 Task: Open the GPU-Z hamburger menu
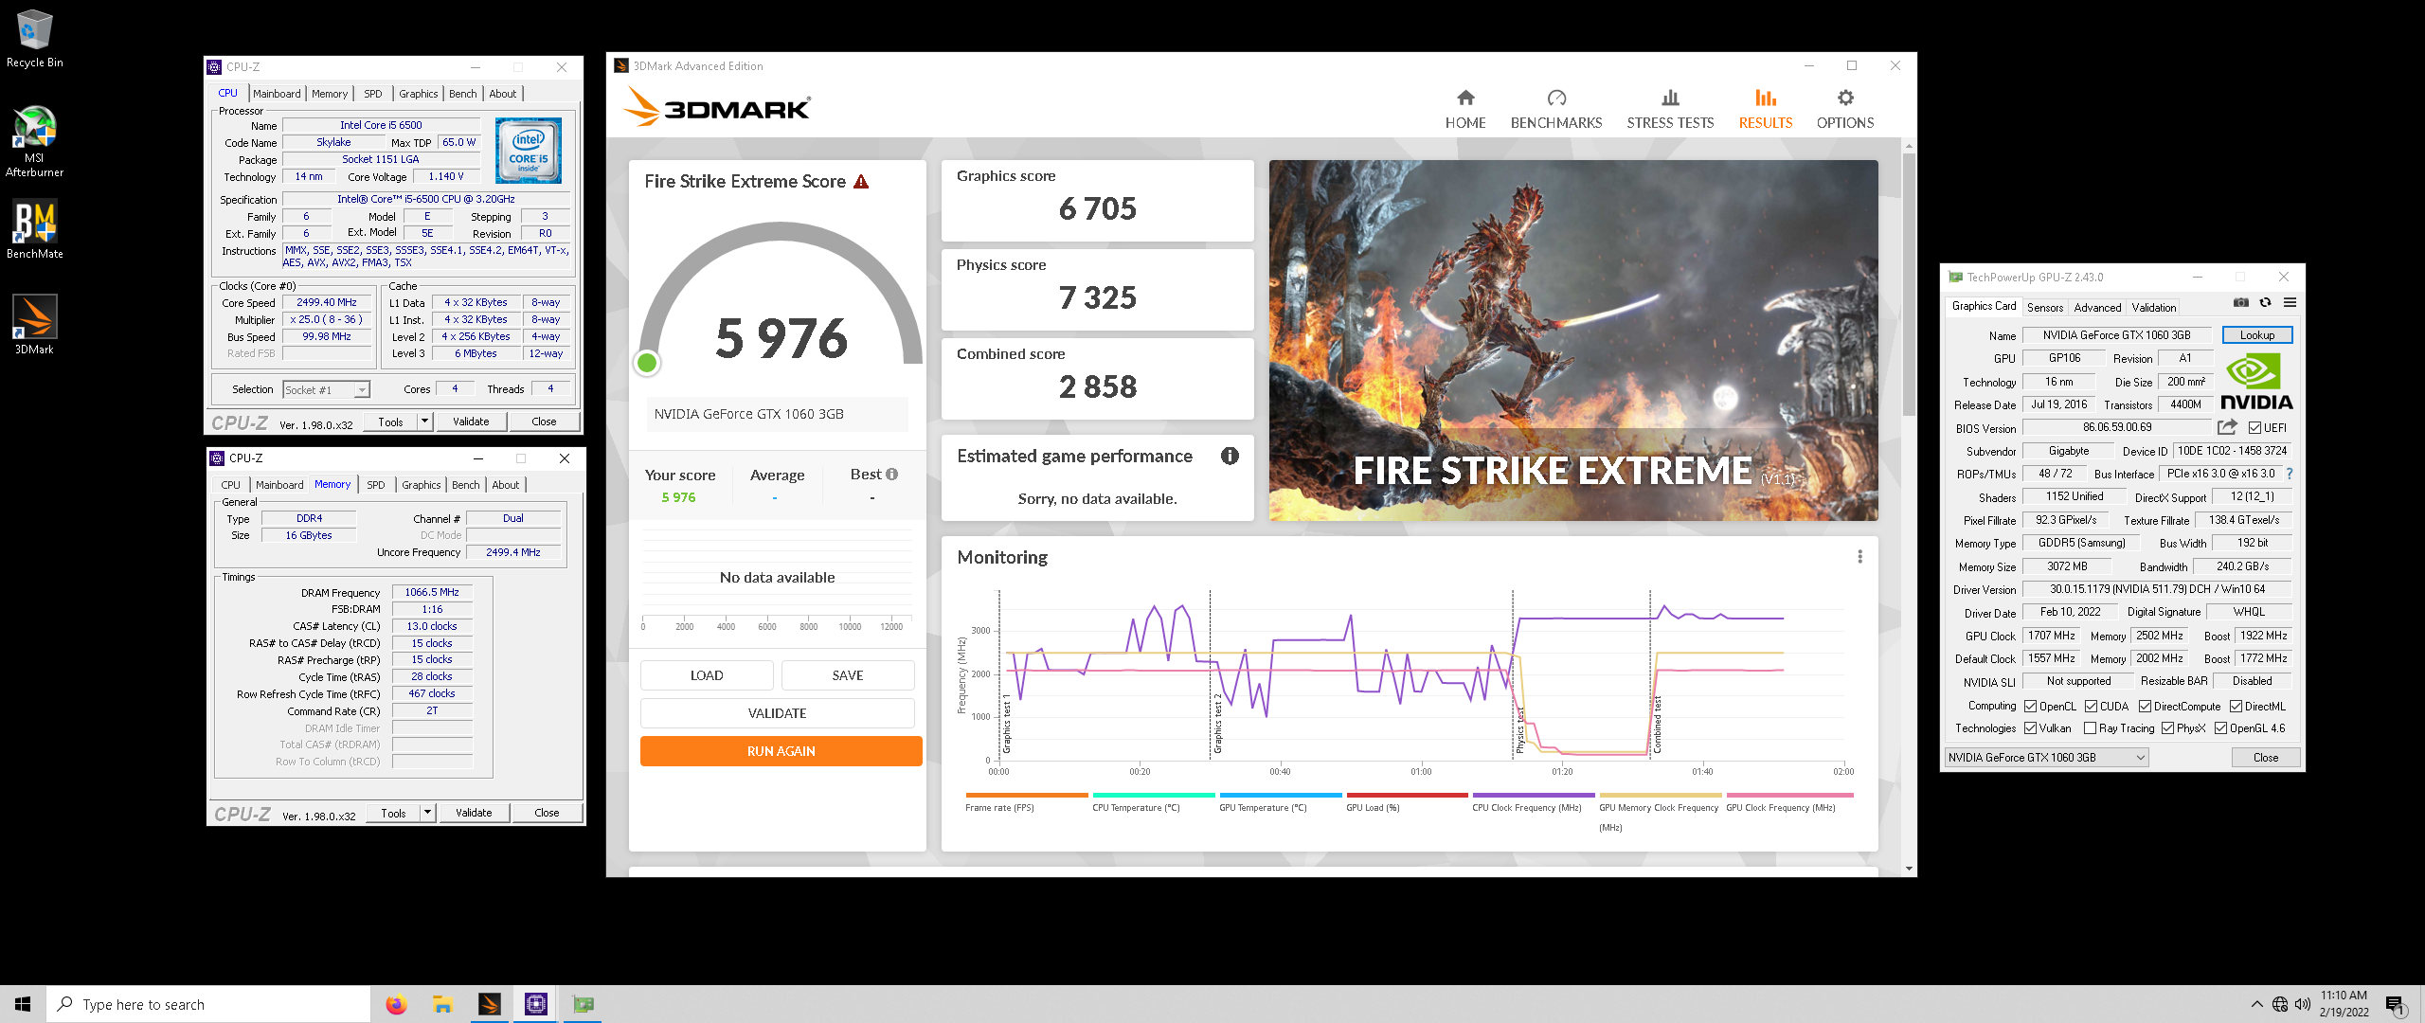point(2290,303)
